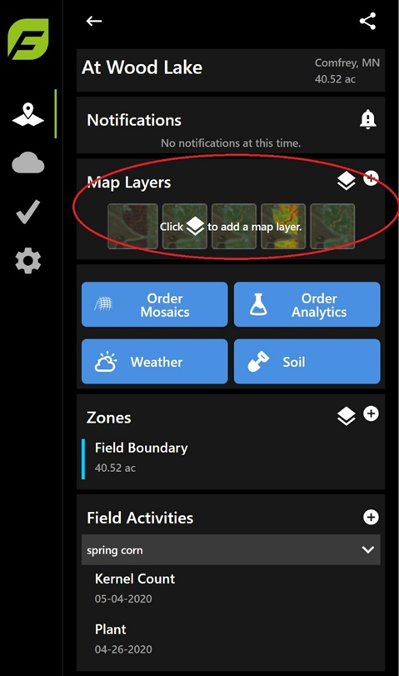The image size is (399, 676).
Task: Toggle Map Layers stack icon
Action: click(346, 181)
